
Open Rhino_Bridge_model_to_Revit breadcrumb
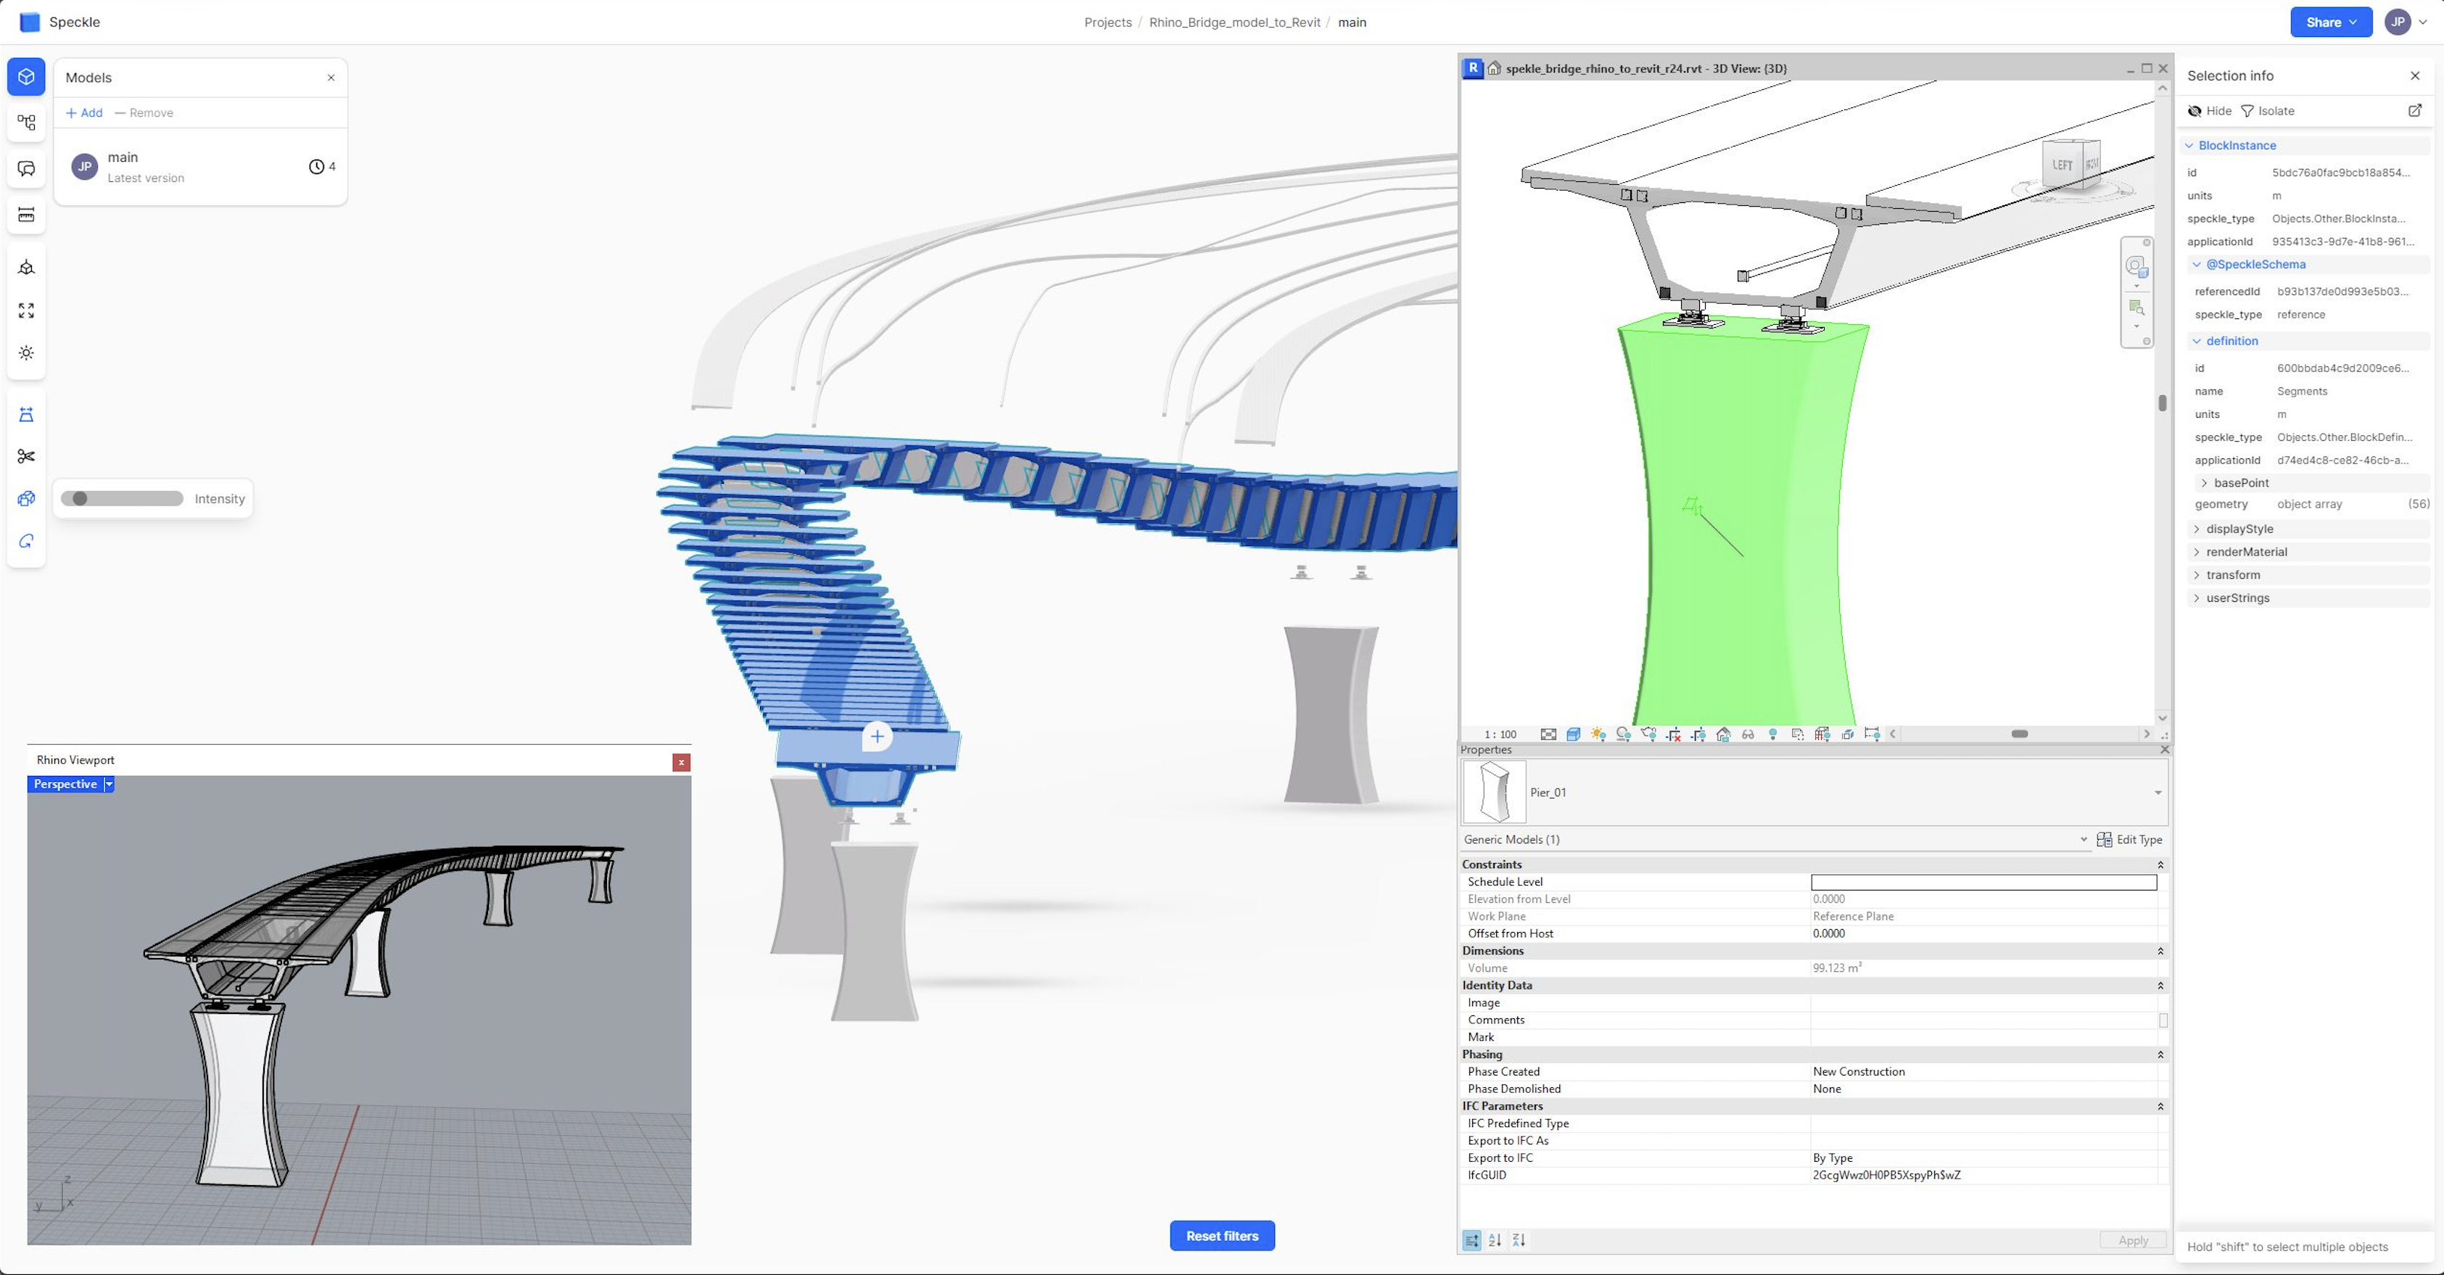1234,22
